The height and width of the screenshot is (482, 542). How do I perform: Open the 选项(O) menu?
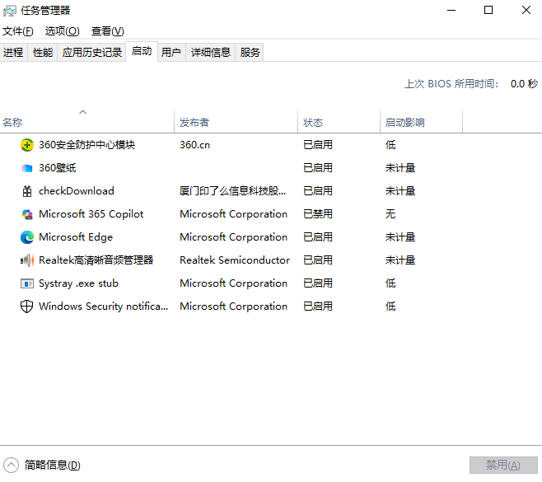click(x=63, y=31)
